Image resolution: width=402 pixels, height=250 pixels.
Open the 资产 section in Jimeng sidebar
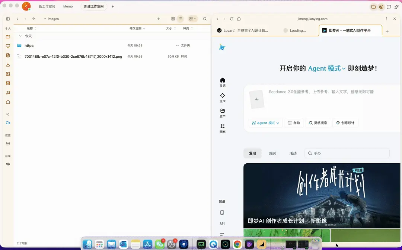[222, 113]
